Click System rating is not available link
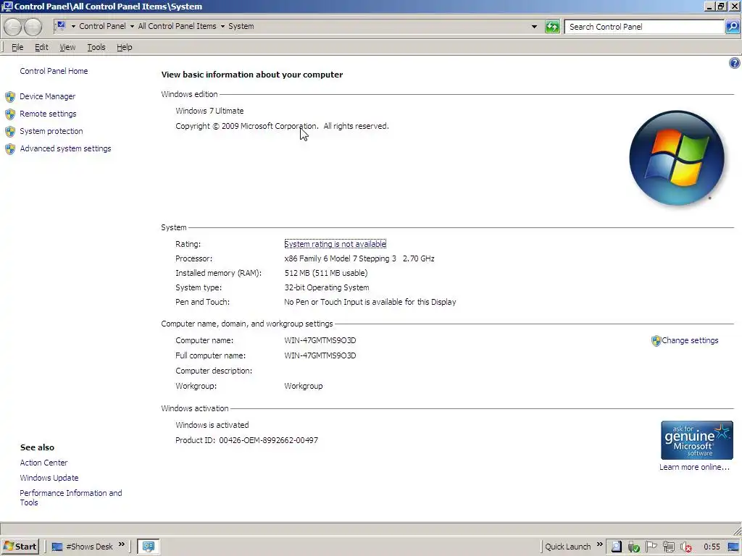The width and height of the screenshot is (742, 556). click(x=335, y=244)
